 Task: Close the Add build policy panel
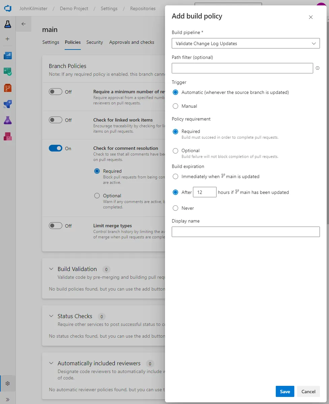(x=310, y=17)
